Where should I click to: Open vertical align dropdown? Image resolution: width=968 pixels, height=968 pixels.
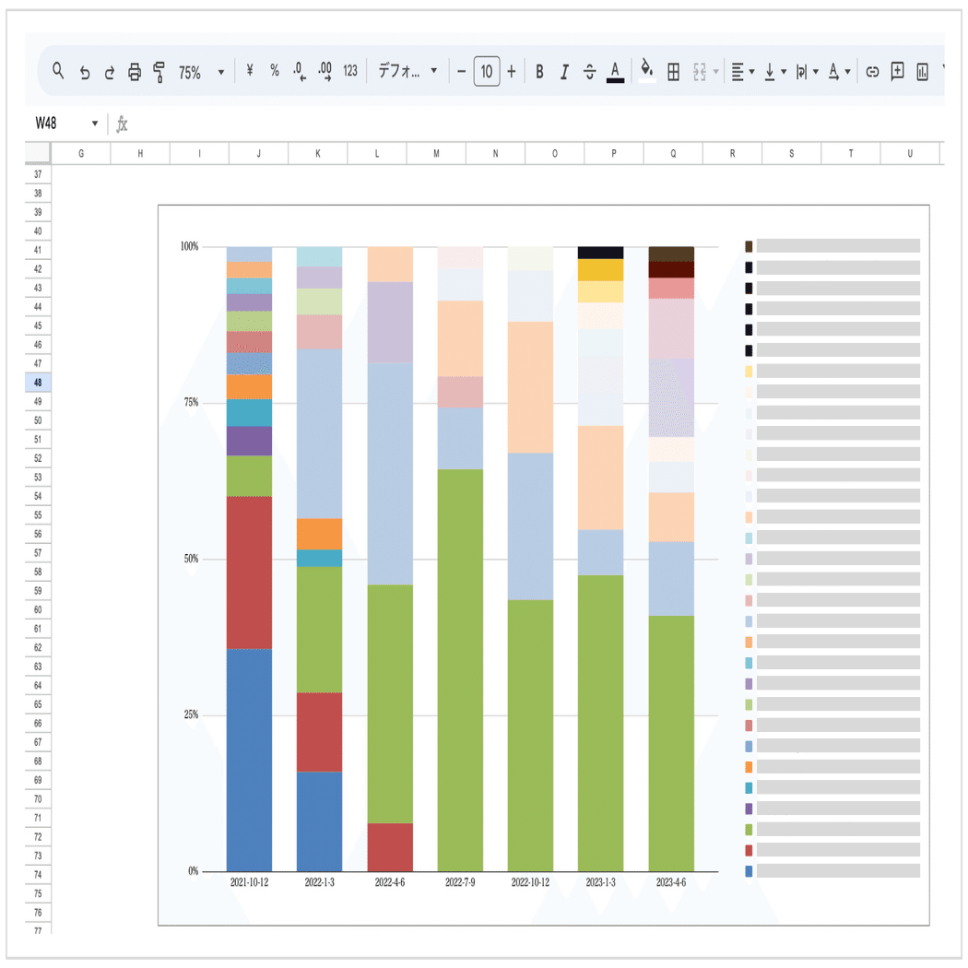click(774, 72)
